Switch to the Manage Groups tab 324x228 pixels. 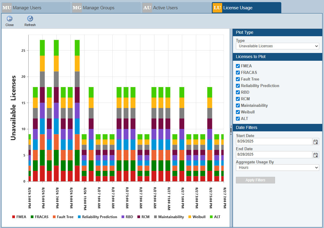pyautogui.click(x=99, y=8)
